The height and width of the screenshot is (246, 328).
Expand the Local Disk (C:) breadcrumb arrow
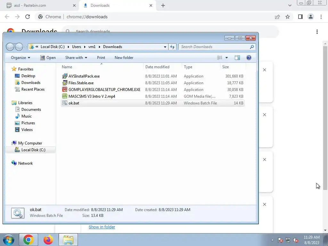point(69,47)
